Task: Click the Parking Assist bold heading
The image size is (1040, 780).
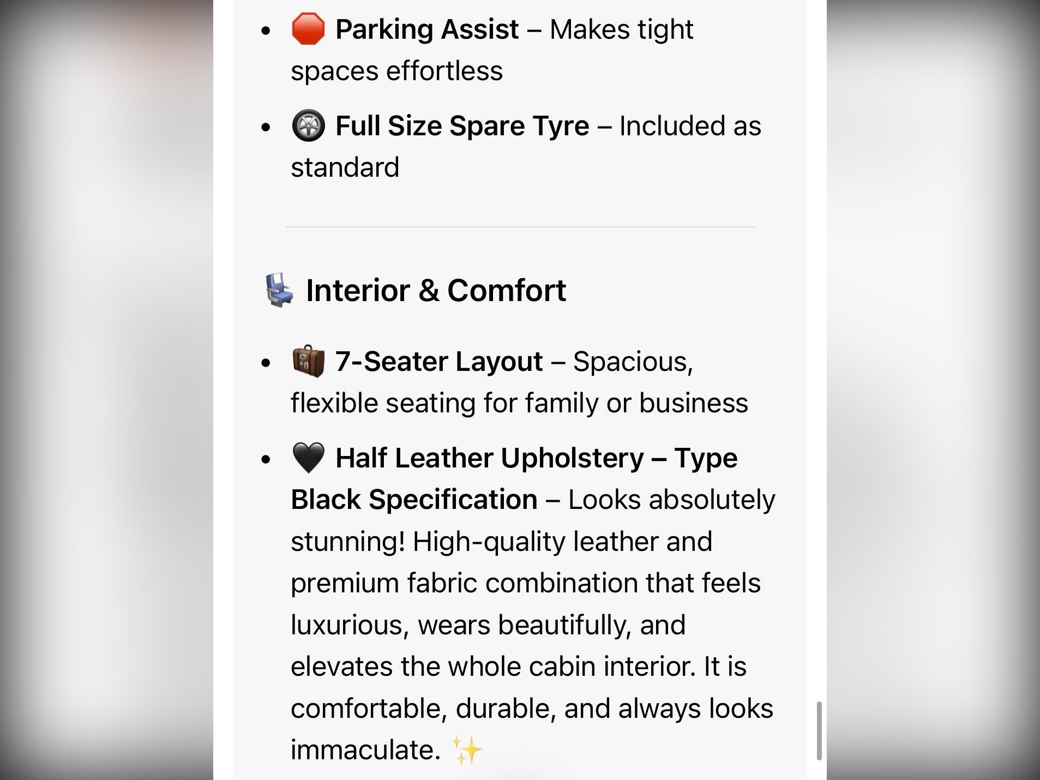Action: [x=426, y=29]
